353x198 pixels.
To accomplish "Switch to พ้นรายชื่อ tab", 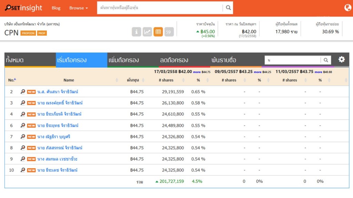I will (236, 60).
